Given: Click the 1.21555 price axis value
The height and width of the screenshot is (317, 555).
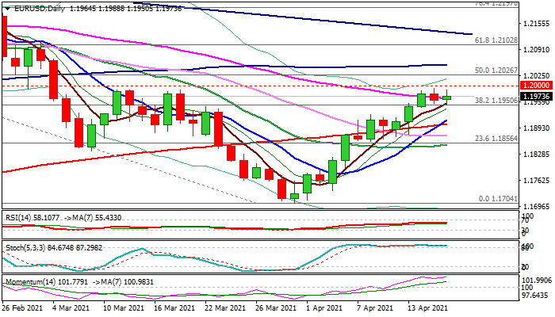Looking at the screenshot, I should [537, 23].
